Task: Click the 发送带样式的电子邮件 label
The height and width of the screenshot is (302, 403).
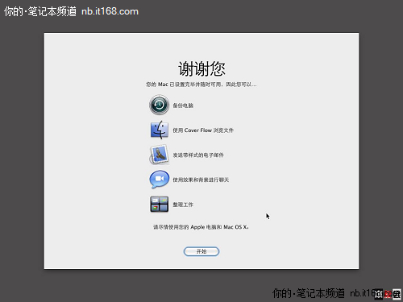Action: click(x=198, y=155)
